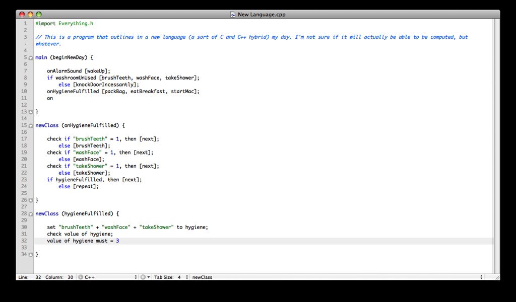This screenshot has width=516, height=302.
Task: Click line number 32 in the gutter
Action: pos(24,241)
